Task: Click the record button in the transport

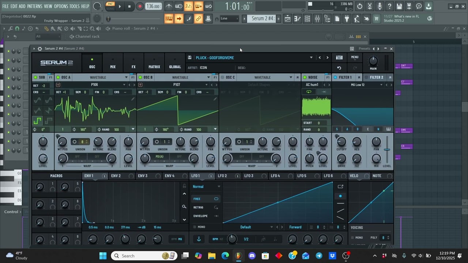Action: click(140, 6)
